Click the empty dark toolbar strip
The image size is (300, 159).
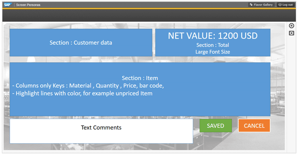point(149,15)
